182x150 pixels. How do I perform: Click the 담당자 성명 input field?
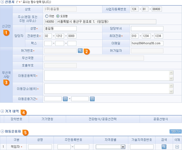(60, 29)
